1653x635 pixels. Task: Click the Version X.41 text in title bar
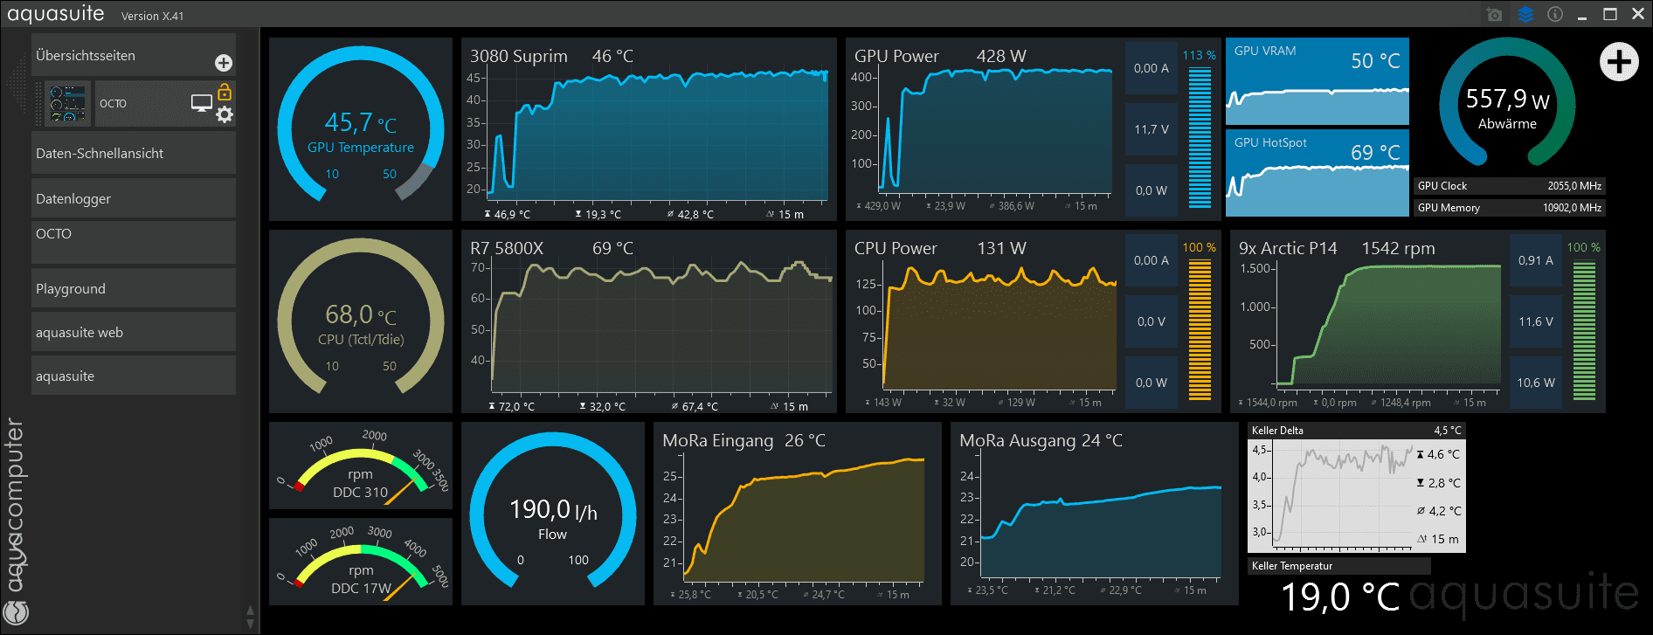152,16
